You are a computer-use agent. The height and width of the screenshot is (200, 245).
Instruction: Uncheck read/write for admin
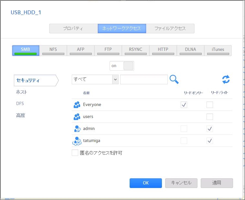[x=210, y=129]
